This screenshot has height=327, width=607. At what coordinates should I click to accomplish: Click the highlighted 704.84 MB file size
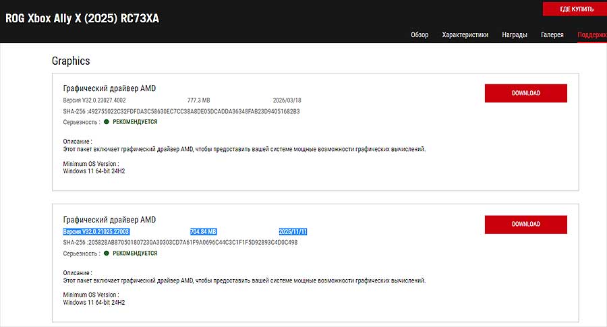coord(203,232)
